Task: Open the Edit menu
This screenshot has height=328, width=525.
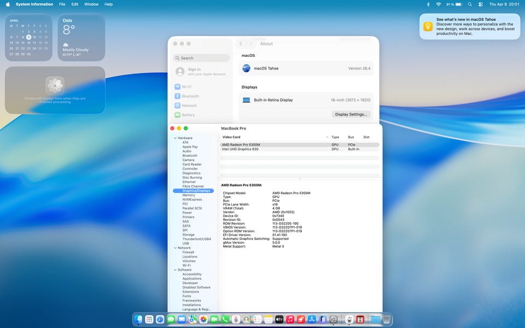Action: coord(75,4)
